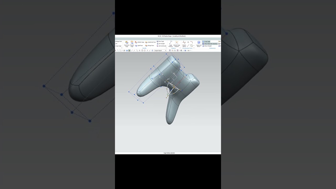Image resolution: width=336 pixels, height=189 pixels.
Task: Open the rendering style cube dropdown arrow
Action: (x=187, y=50)
